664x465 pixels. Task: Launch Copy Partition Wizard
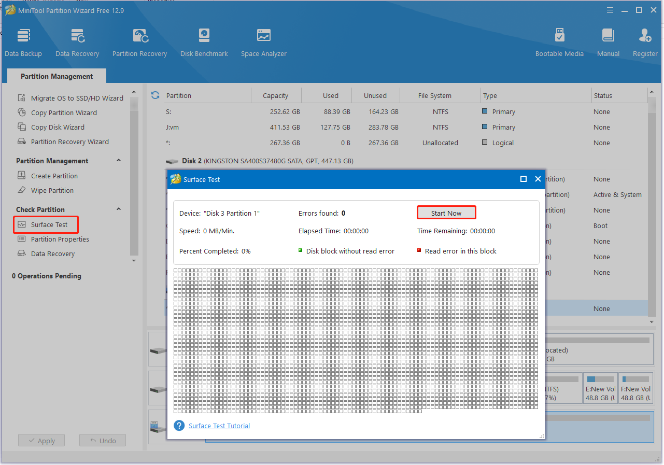[x=58, y=112]
